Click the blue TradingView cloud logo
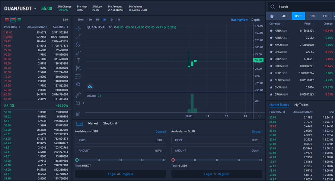This screenshot has width=335, height=181. click(x=90, y=87)
